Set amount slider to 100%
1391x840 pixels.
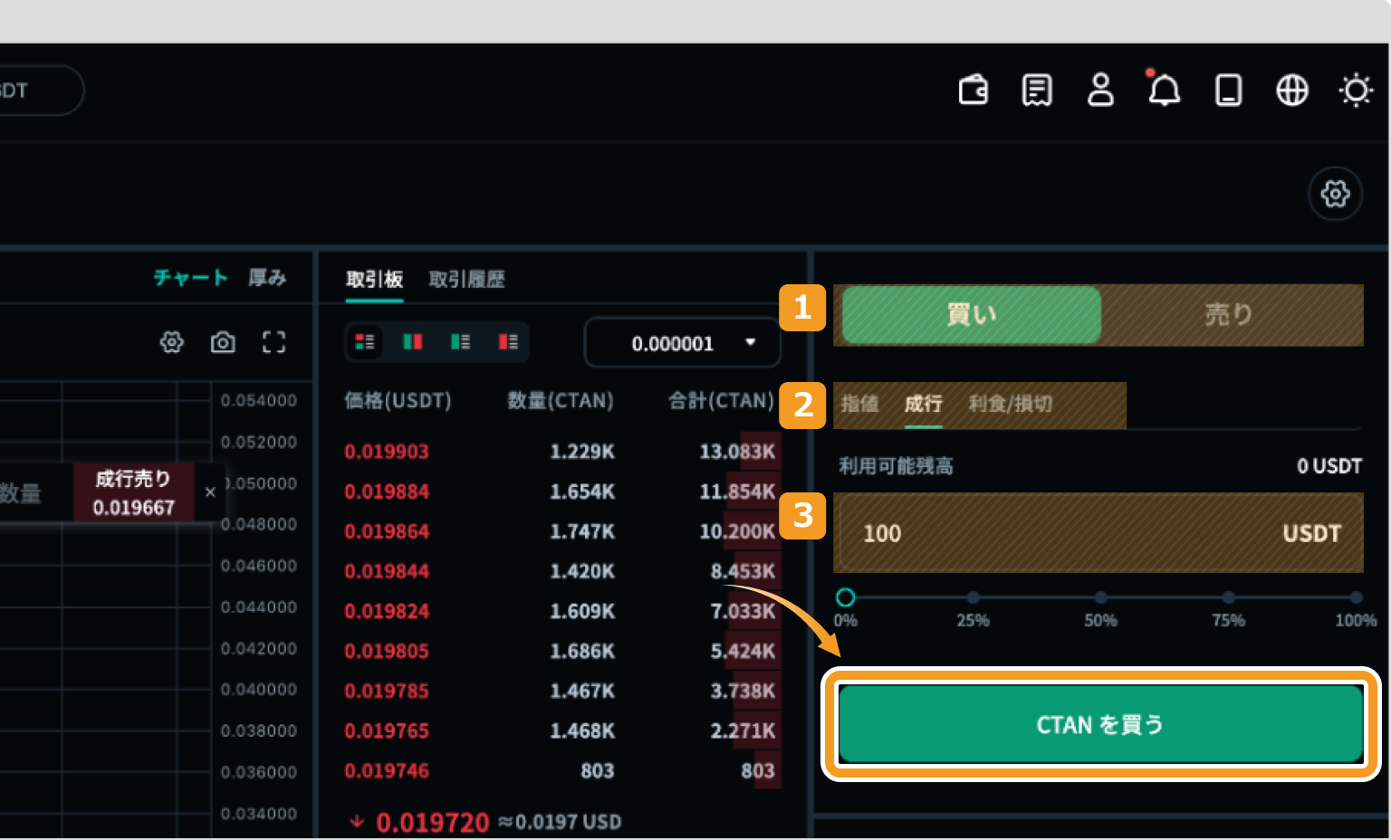point(1356,597)
